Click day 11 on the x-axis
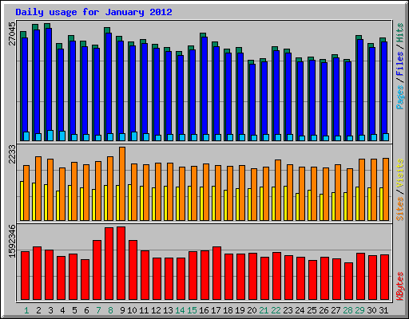This screenshot has height=319, width=409. click(144, 310)
